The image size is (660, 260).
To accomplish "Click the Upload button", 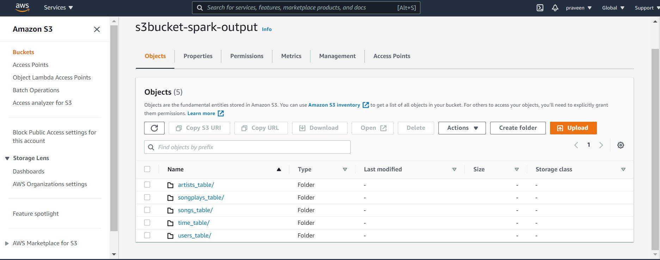I will tap(573, 128).
